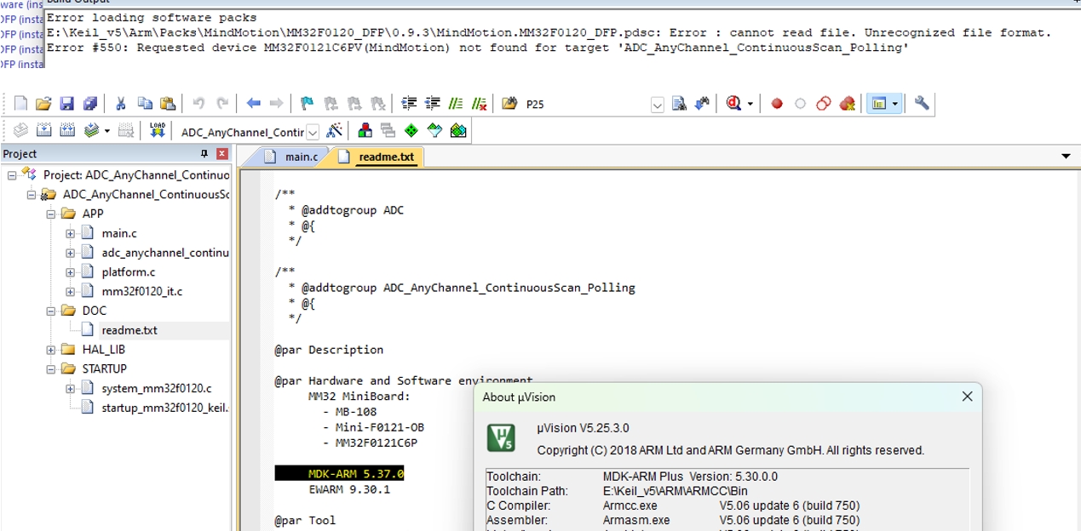Toggle the window layout button in toolbar
1081x531 pixels.
tap(879, 104)
